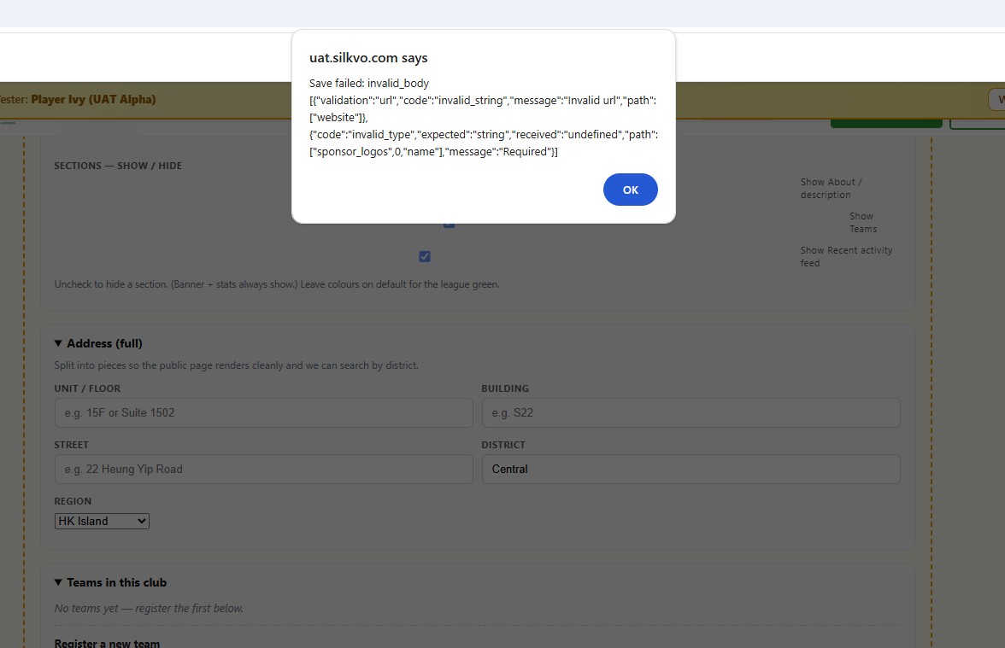This screenshot has width=1005, height=648.
Task: Click the 'SECTIONS — SHOW / HIDE' heading
Action: point(118,166)
